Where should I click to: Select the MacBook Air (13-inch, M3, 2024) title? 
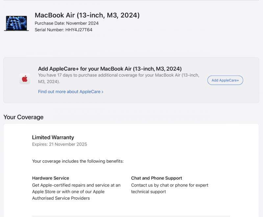pyautogui.click(x=87, y=15)
